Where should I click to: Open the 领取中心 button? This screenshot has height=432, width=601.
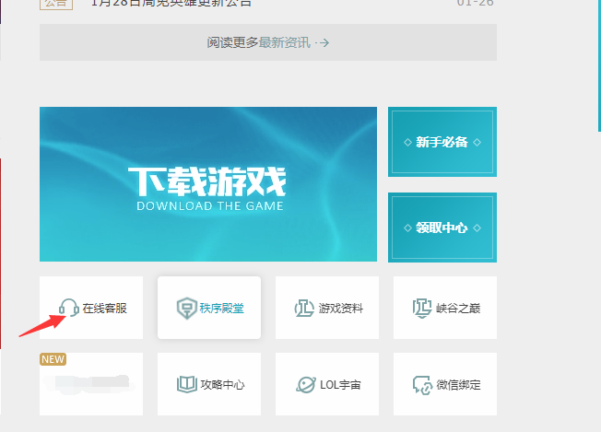442,228
